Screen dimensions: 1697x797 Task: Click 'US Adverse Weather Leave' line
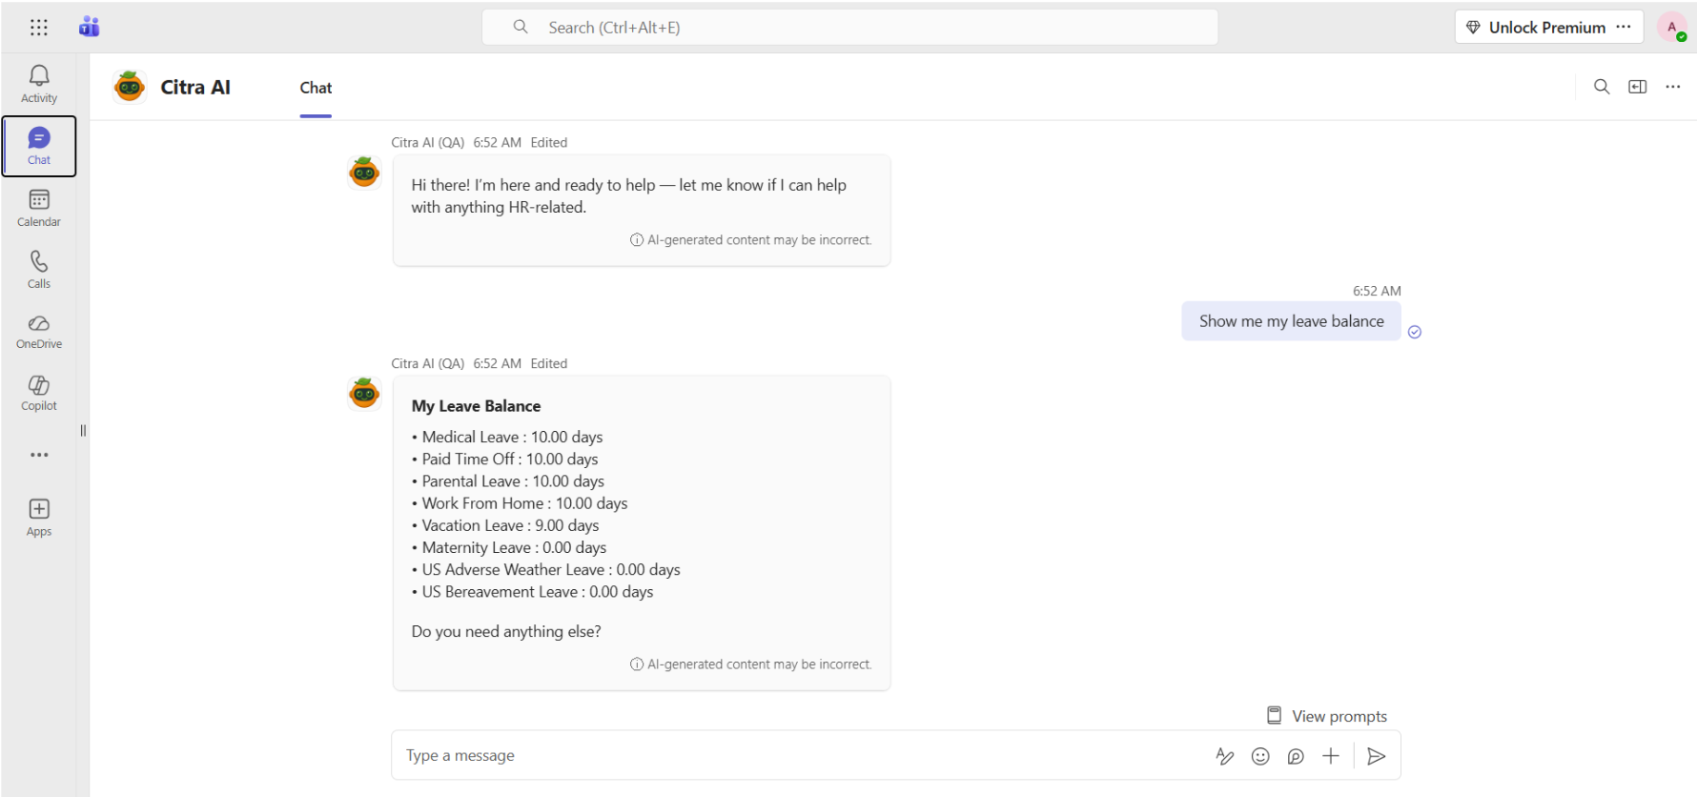[x=551, y=570]
